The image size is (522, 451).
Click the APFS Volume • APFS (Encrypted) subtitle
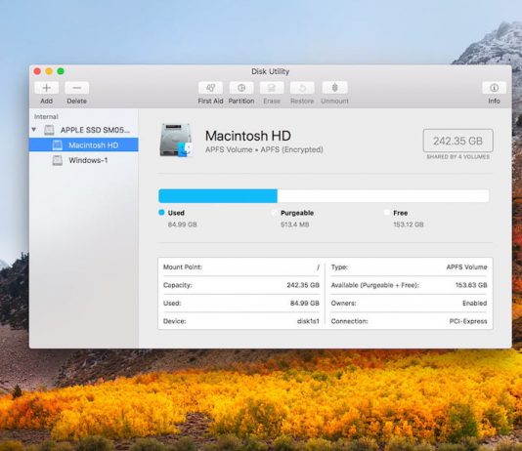pyautogui.click(x=264, y=150)
